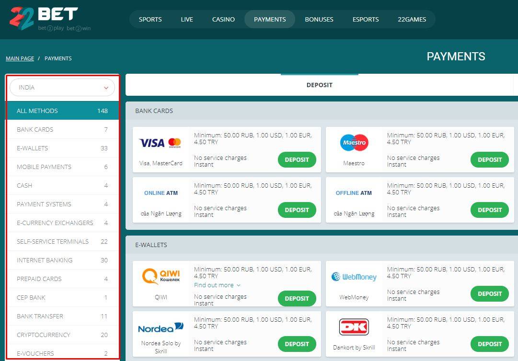The height and width of the screenshot is (361, 518).
Task: Filter by Internet Banking category
Action: pos(62,260)
